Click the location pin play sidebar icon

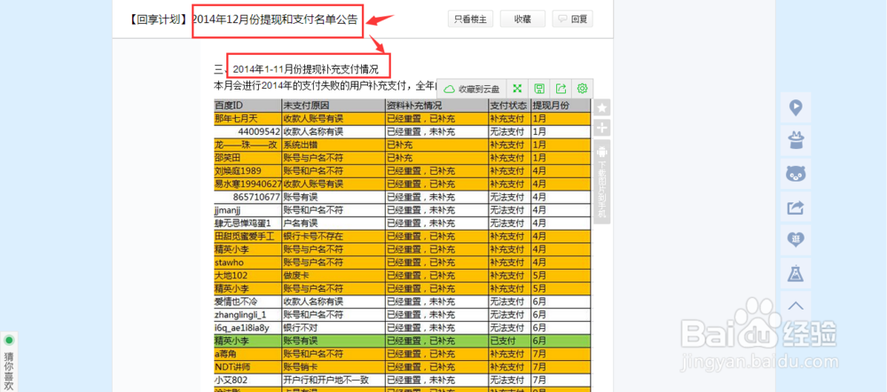click(796, 108)
